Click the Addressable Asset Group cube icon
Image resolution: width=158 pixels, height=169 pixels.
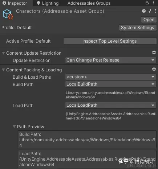8,15
